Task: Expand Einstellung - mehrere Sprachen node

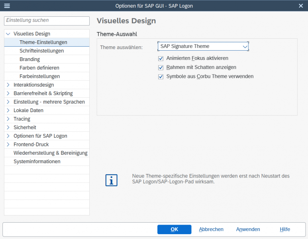Action: coord(8,102)
